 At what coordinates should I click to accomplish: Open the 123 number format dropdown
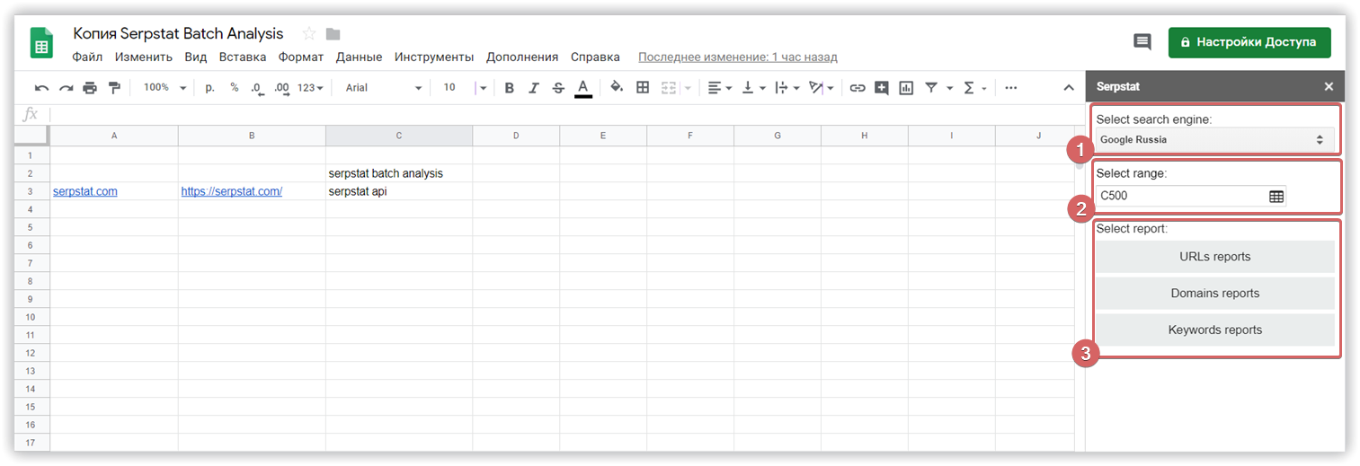pos(311,88)
